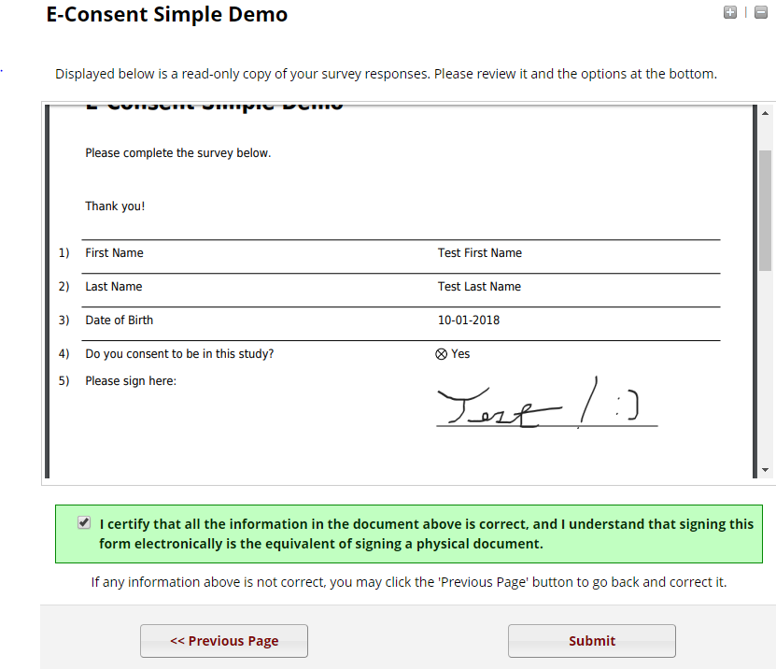
Task: Click the date of birth value 10-01-2018
Action: (x=469, y=320)
